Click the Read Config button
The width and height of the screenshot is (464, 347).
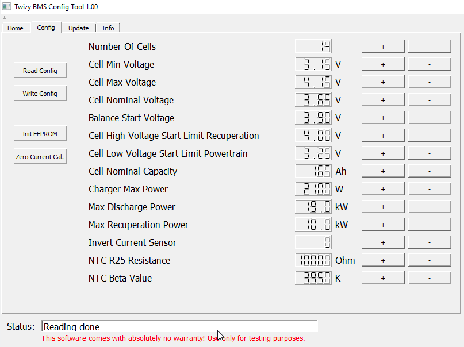click(40, 71)
